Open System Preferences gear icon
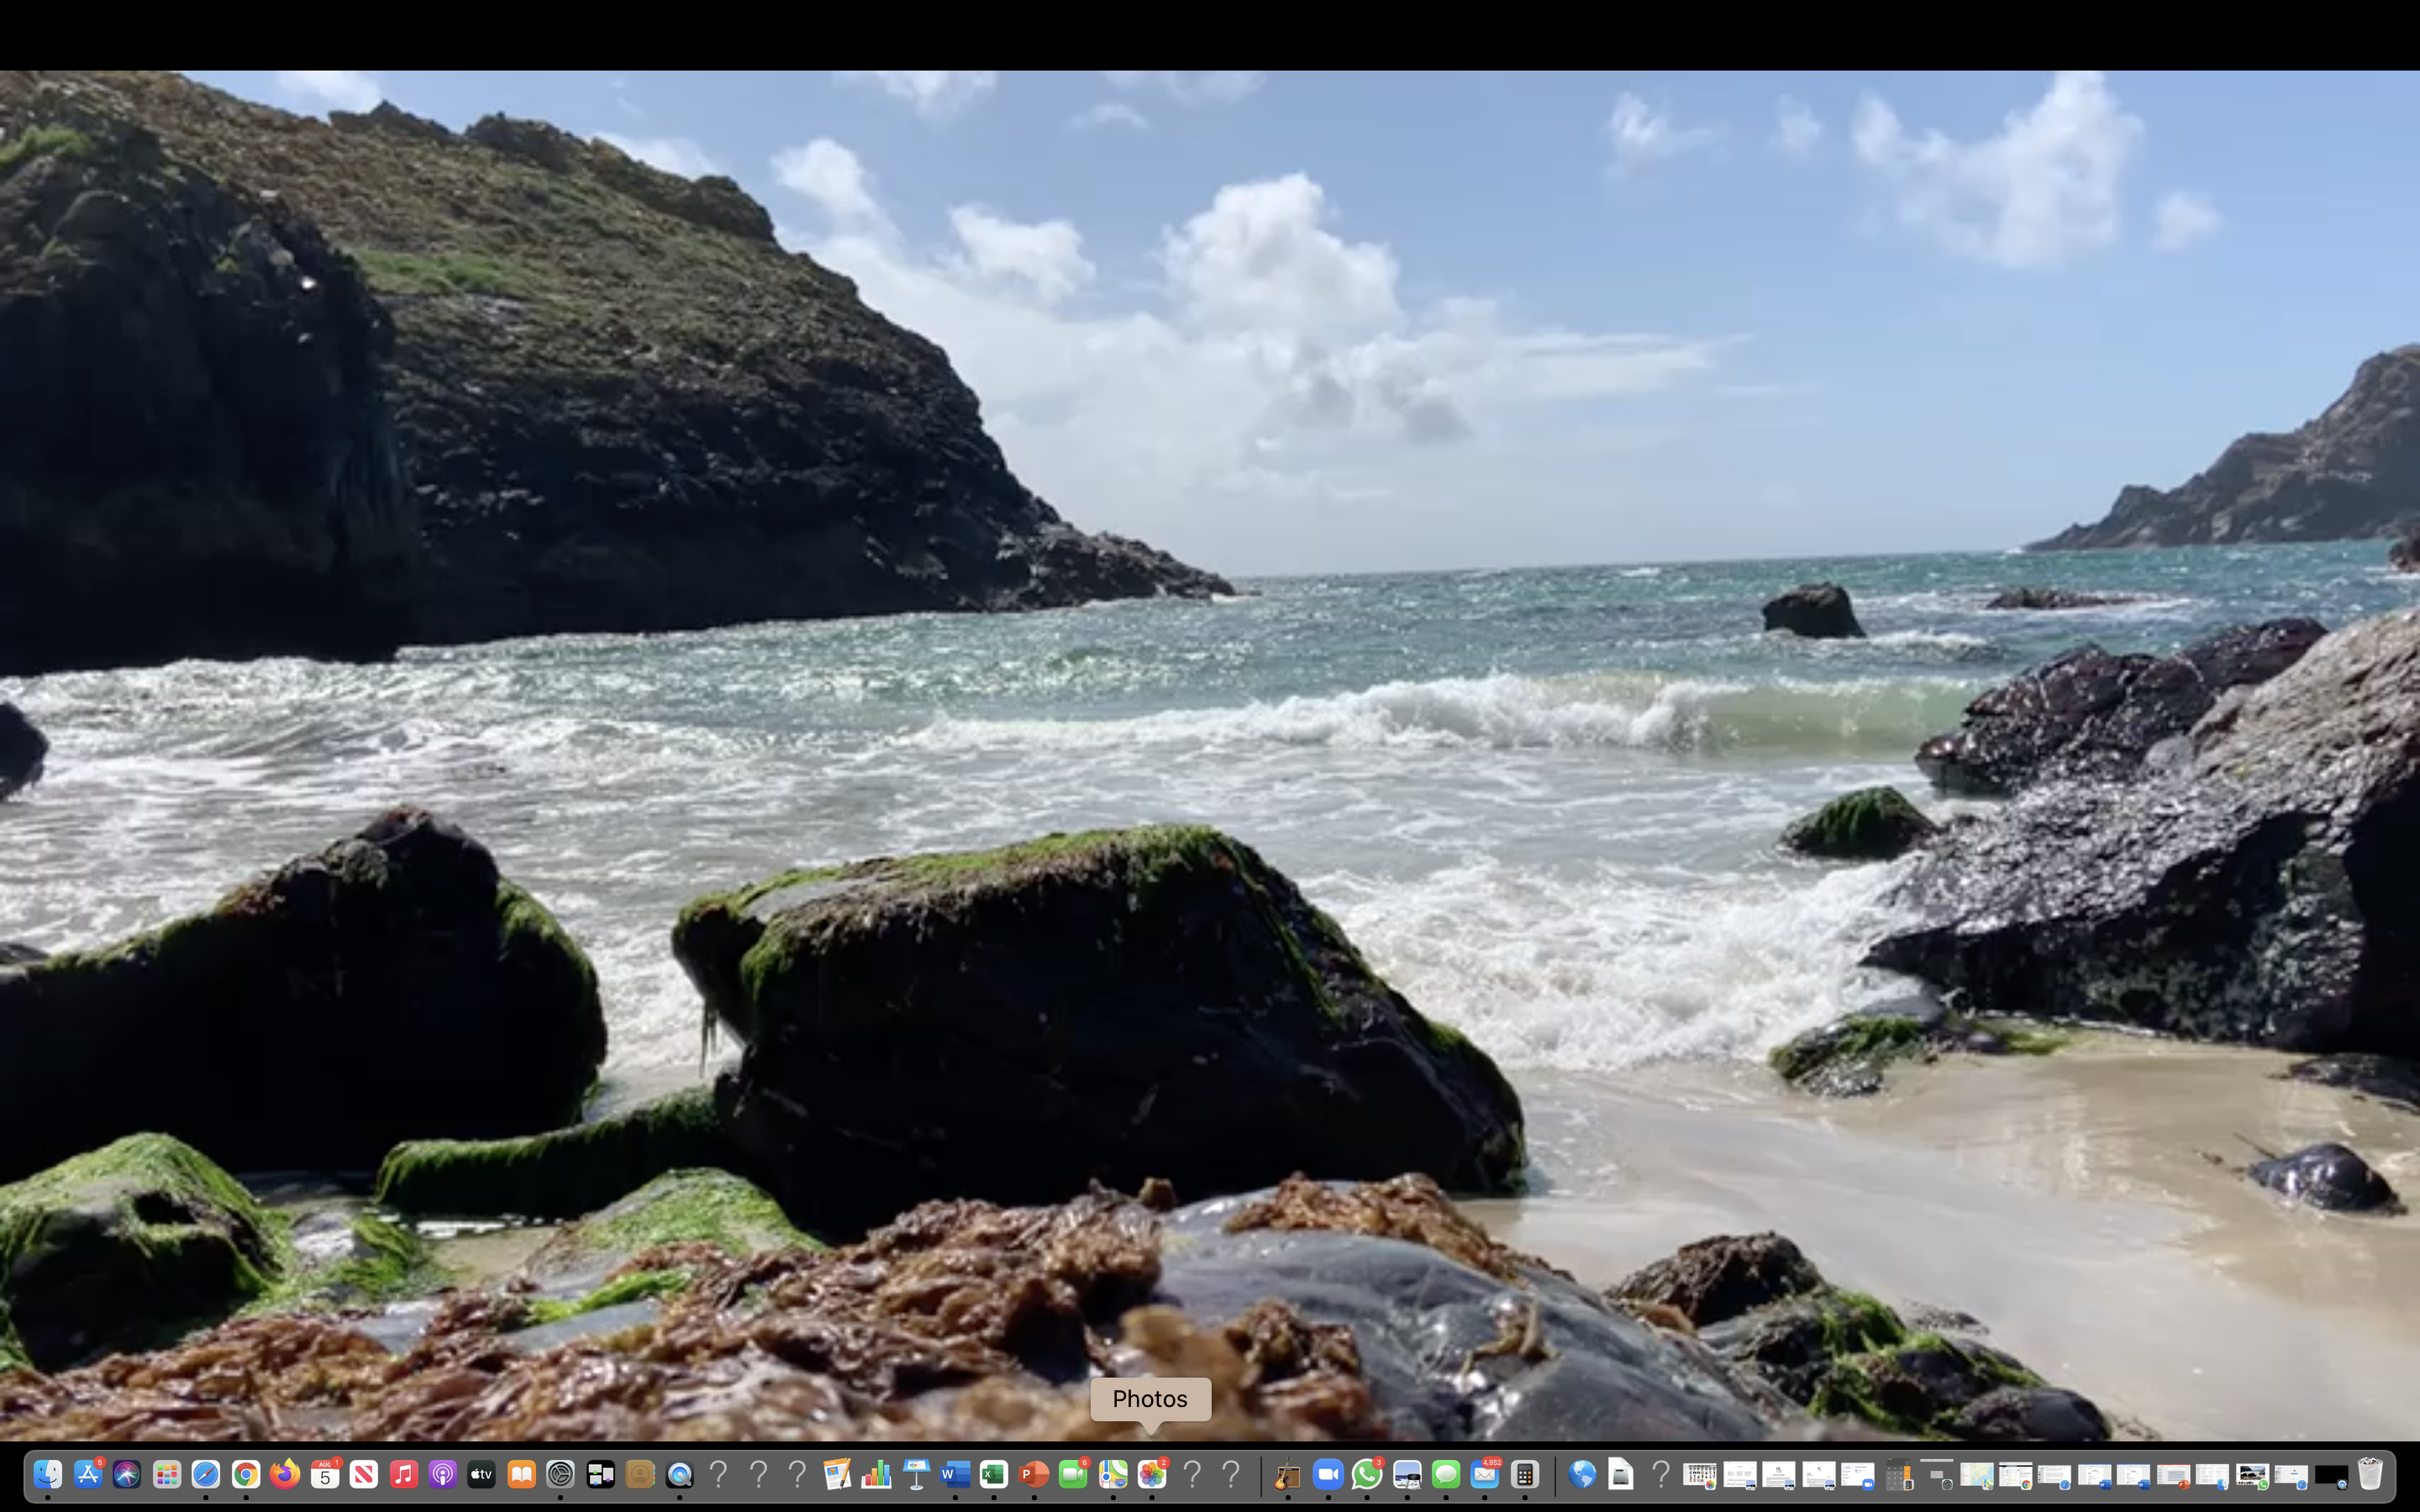This screenshot has width=2420, height=1512. pos(560,1474)
